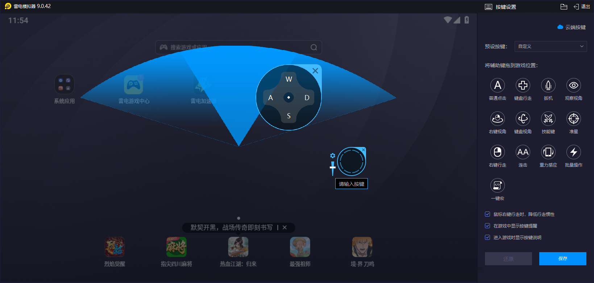Open the keymap folder icon in title bar

[564, 7]
